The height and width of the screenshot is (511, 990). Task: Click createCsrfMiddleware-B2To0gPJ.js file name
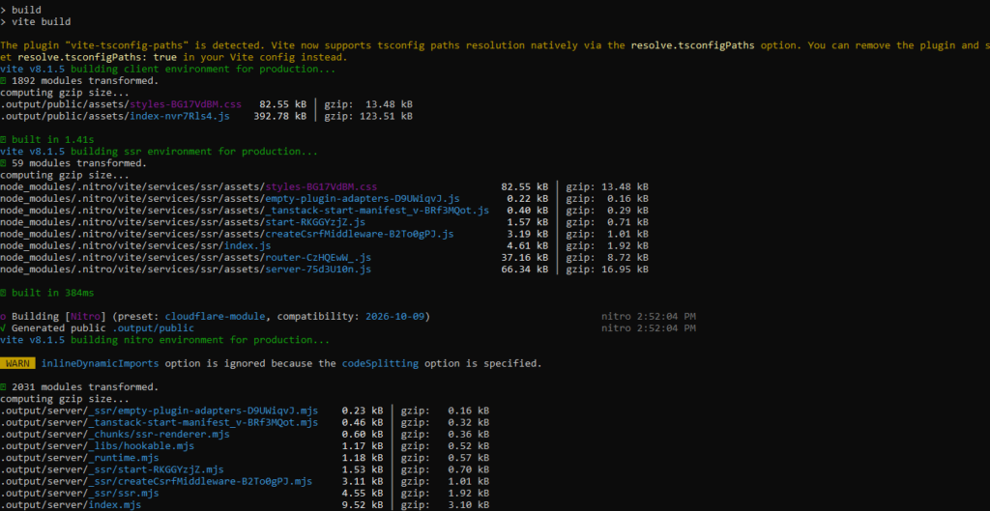(x=360, y=234)
